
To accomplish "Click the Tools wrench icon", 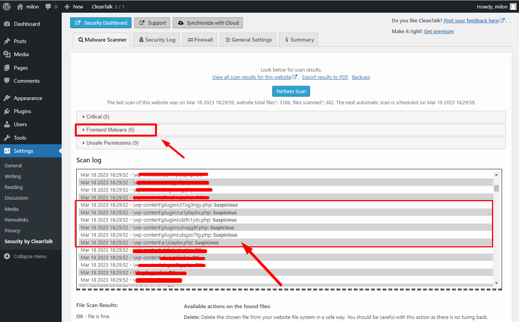I will (7, 138).
